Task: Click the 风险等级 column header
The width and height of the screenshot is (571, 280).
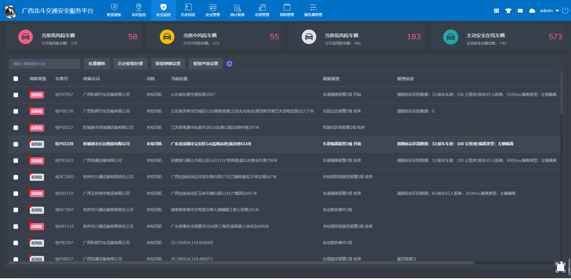Action: 38,79
